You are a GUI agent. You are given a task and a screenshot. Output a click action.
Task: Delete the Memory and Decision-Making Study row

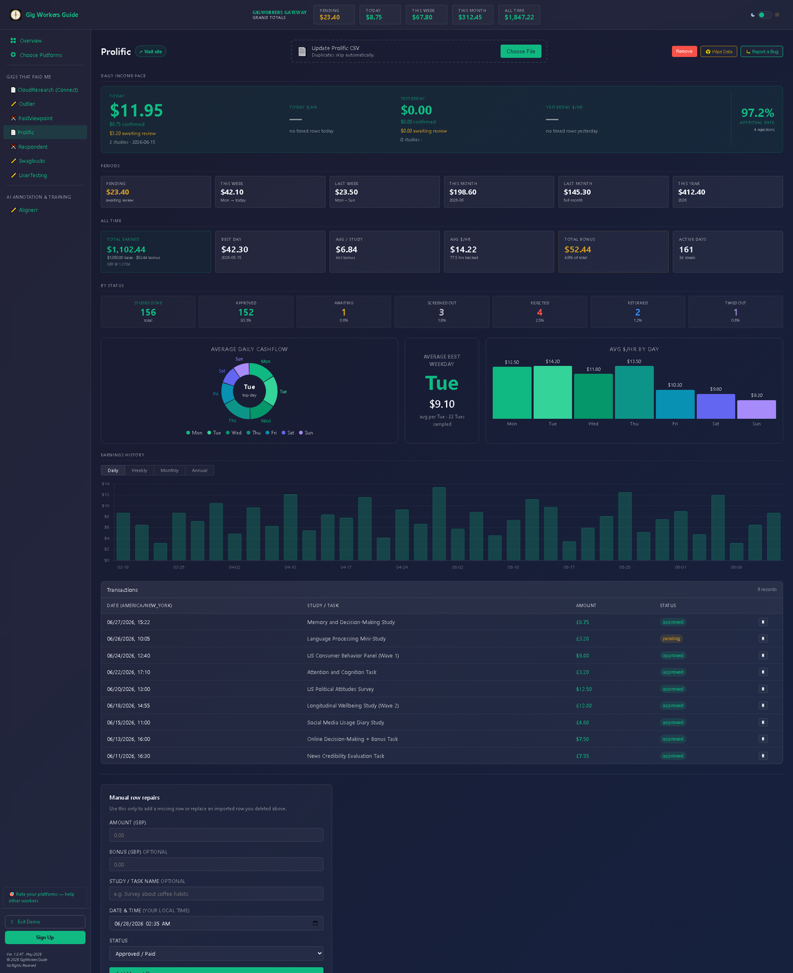[763, 622]
